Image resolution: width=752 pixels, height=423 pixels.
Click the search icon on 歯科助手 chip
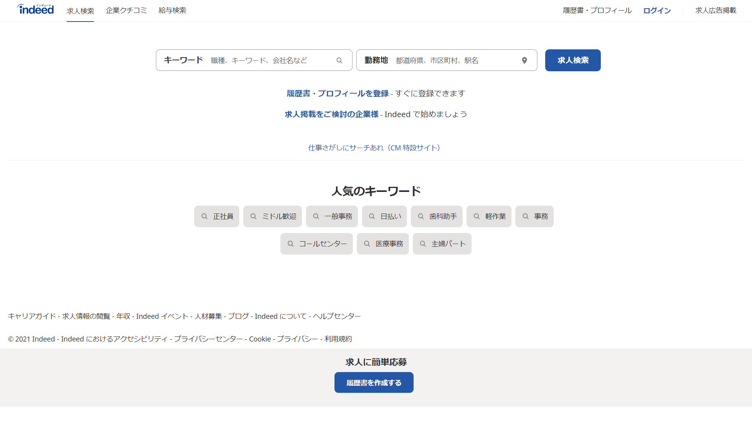point(421,216)
